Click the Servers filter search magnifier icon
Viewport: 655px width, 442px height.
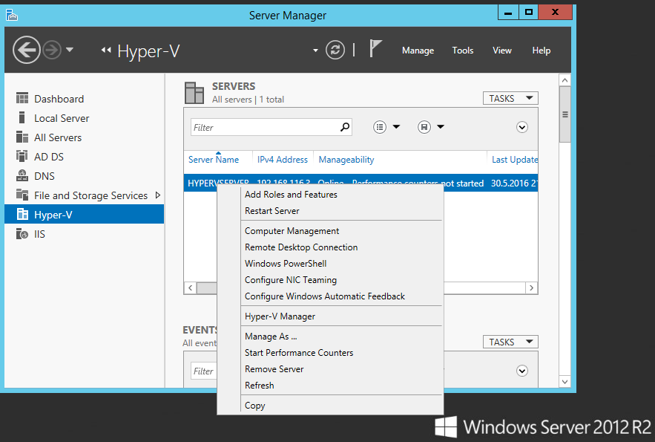point(345,127)
